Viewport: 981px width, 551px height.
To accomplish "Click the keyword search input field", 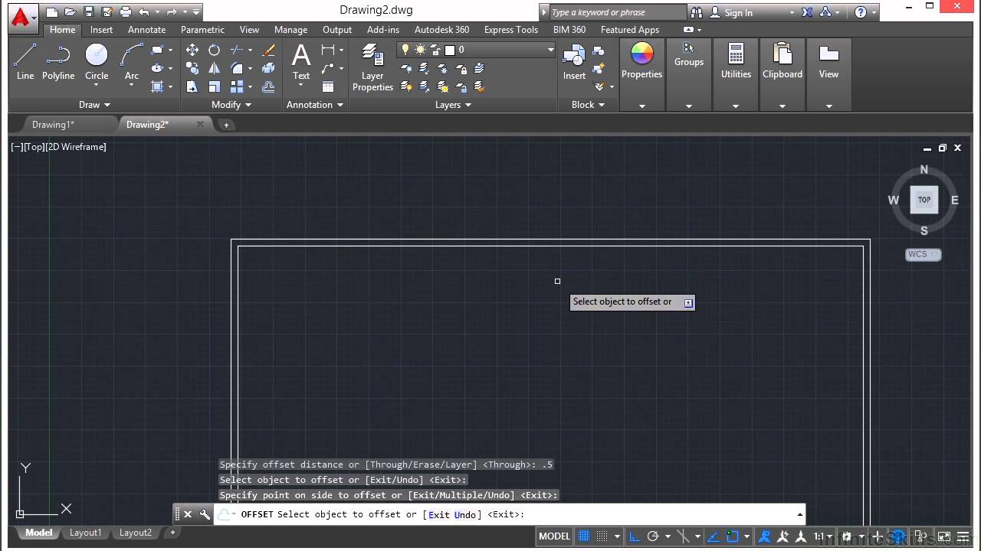I will [x=618, y=12].
